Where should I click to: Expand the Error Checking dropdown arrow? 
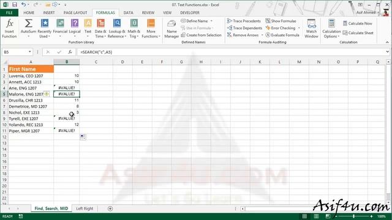pyautogui.click(x=299, y=28)
